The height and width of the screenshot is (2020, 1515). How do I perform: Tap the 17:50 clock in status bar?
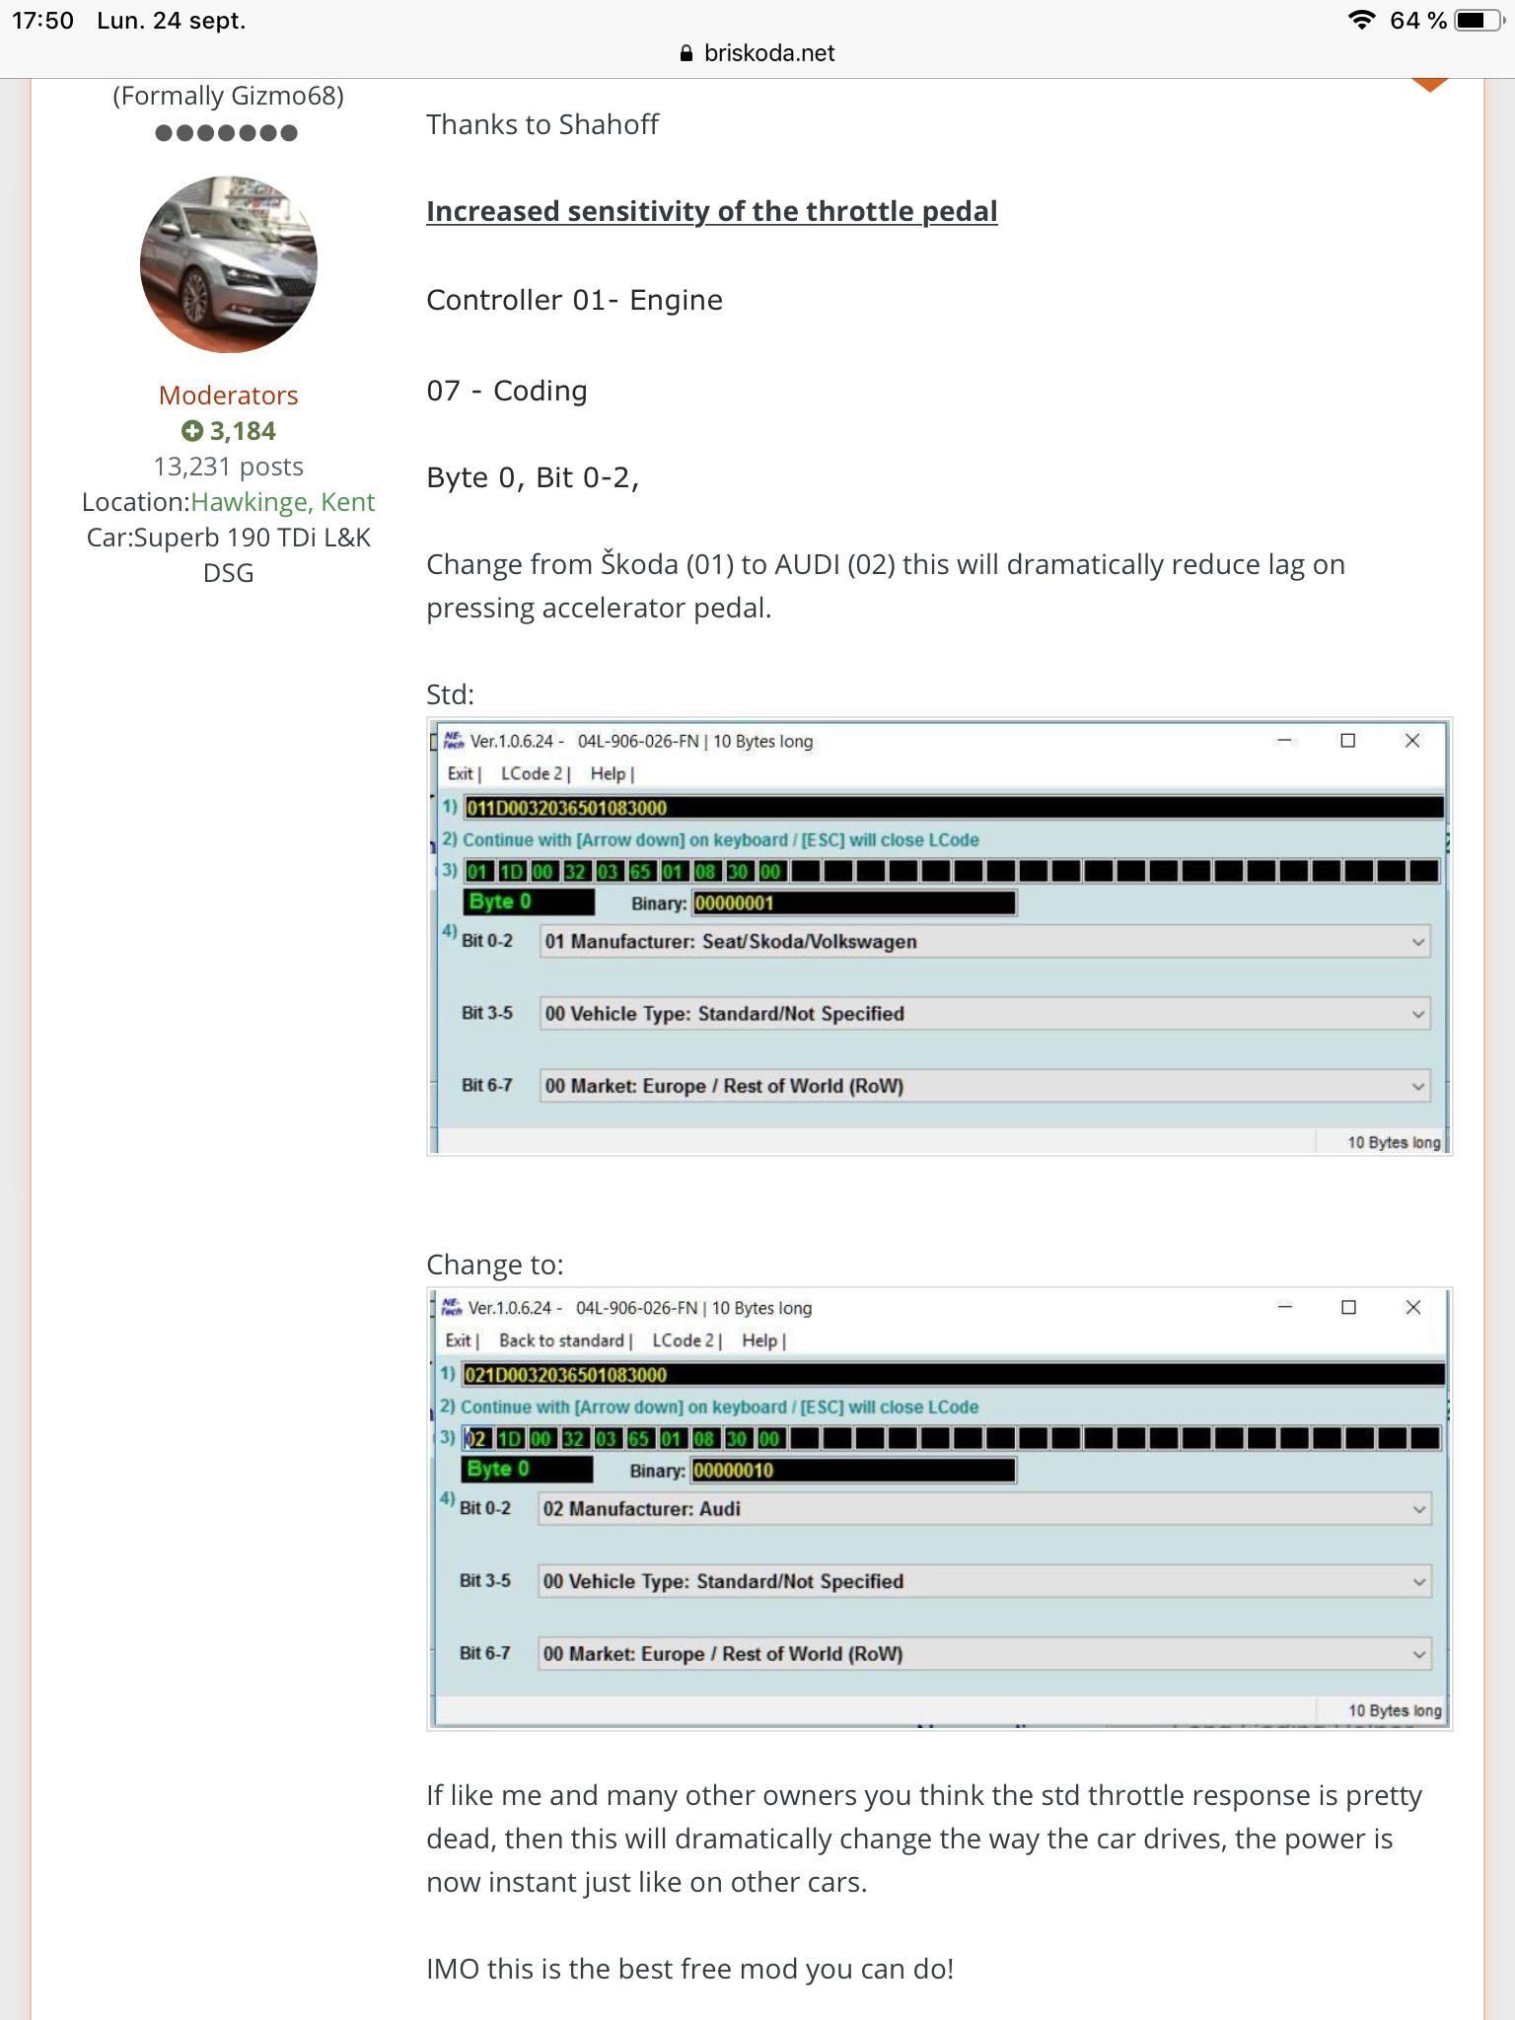[x=42, y=21]
